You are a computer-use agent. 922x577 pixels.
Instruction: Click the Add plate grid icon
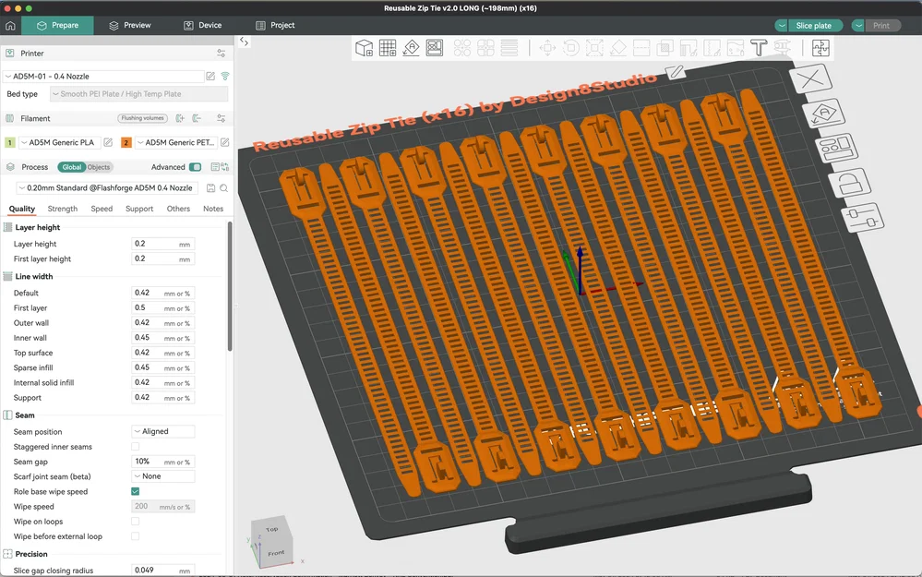pyautogui.click(x=388, y=48)
